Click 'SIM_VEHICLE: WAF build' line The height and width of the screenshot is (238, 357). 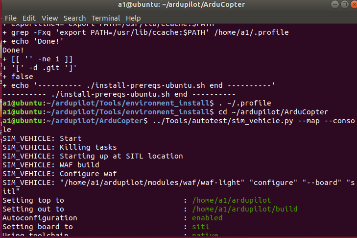(x=51, y=165)
